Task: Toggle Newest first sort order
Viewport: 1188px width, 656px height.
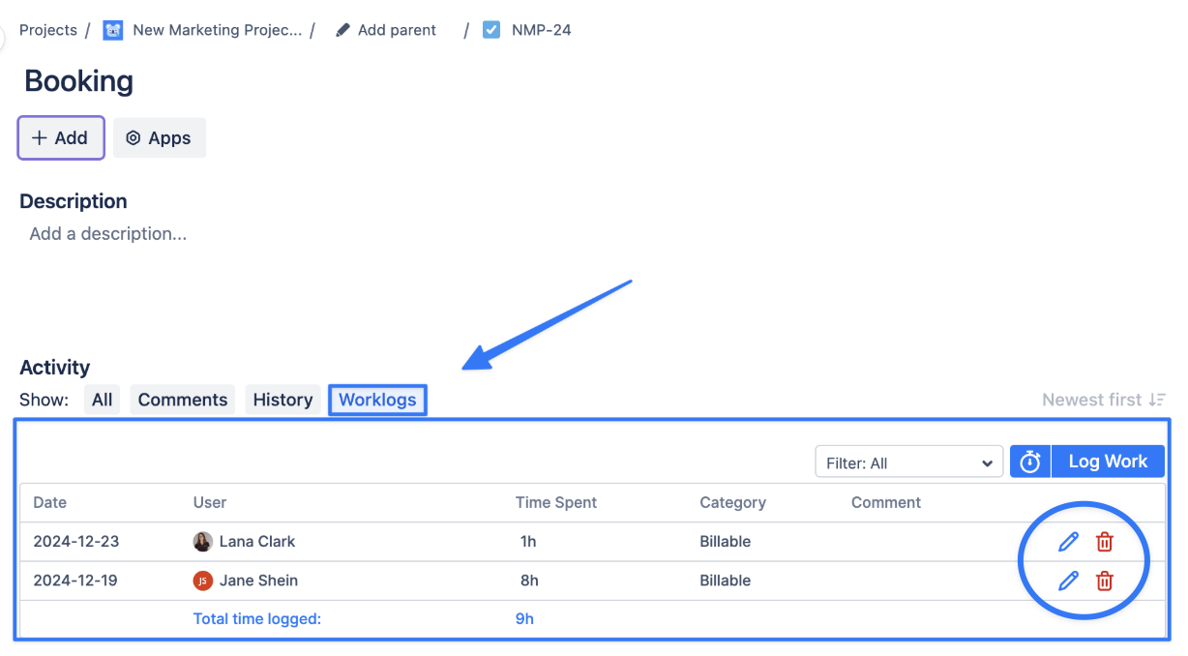Action: point(1104,400)
